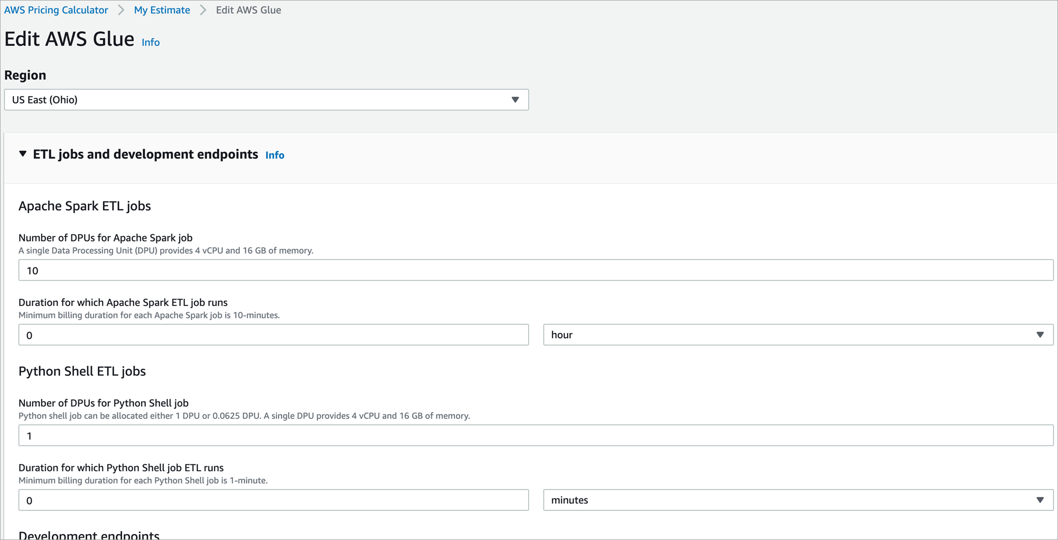Click the single DPU provides 4 vCPU description
The image size is (1058, 540).
[x=166, y=250]
